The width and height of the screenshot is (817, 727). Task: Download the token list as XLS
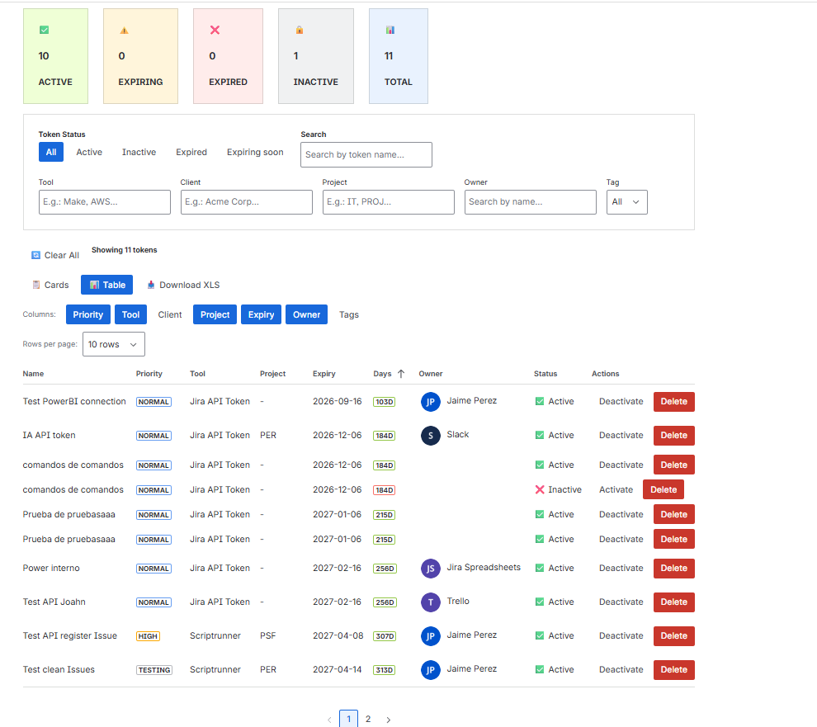183,285
